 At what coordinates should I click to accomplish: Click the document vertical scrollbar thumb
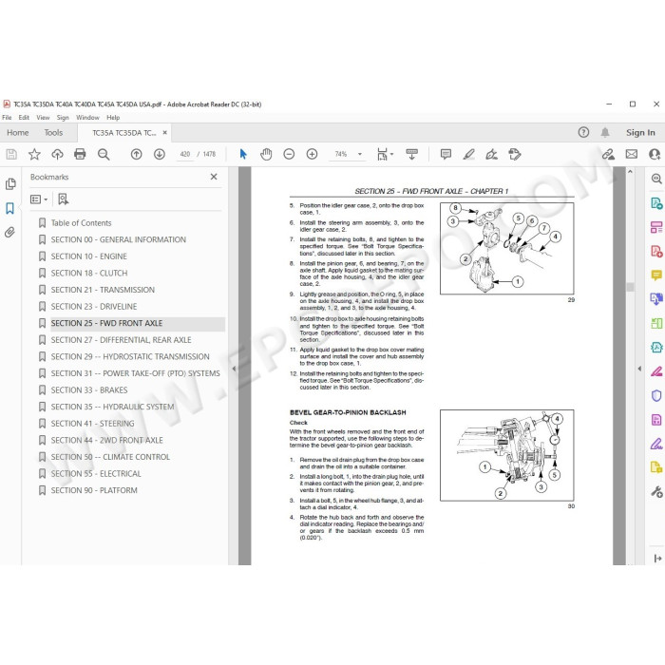(x=630, y=287)
